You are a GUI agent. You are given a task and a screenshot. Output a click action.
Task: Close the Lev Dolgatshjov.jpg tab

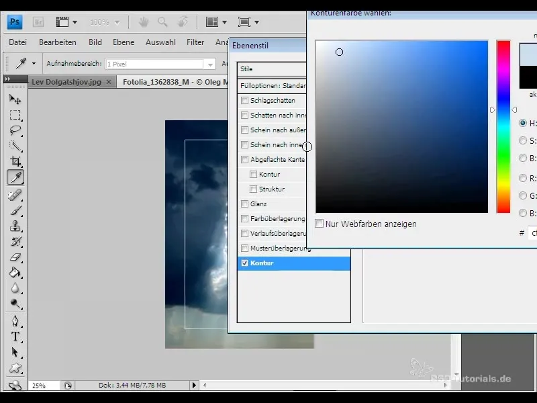(109, 82)
